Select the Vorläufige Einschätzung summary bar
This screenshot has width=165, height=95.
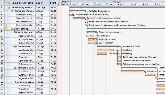point(78,11)
